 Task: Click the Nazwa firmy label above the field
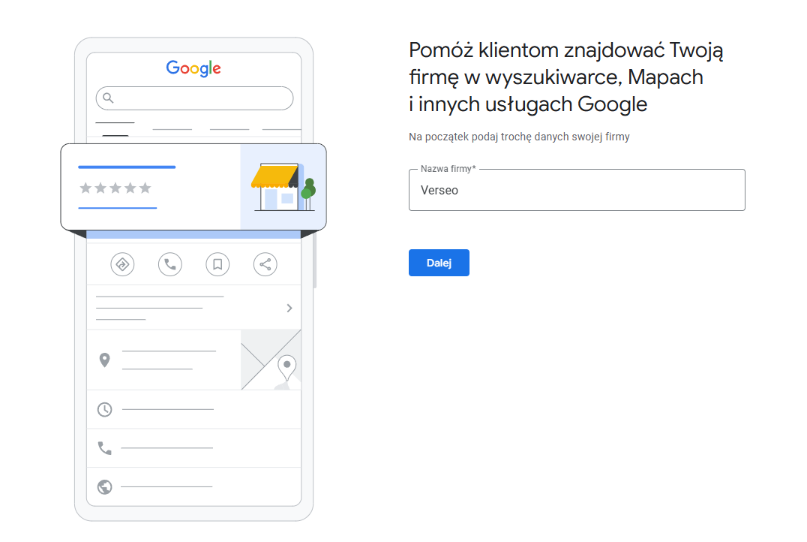[x=447, y=169]
